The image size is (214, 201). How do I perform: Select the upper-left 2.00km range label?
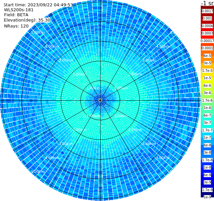(x=80, y=74)
